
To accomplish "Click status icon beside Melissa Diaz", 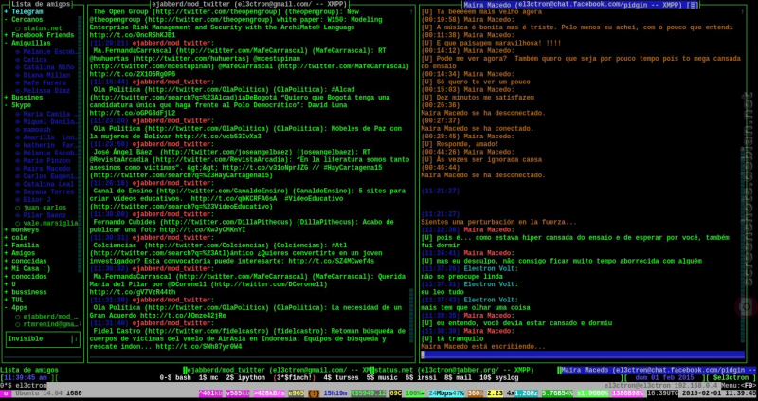I will (18, 90).
